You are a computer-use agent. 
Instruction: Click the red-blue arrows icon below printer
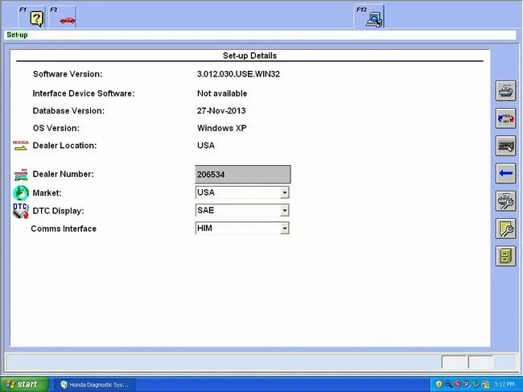[505, 118]
